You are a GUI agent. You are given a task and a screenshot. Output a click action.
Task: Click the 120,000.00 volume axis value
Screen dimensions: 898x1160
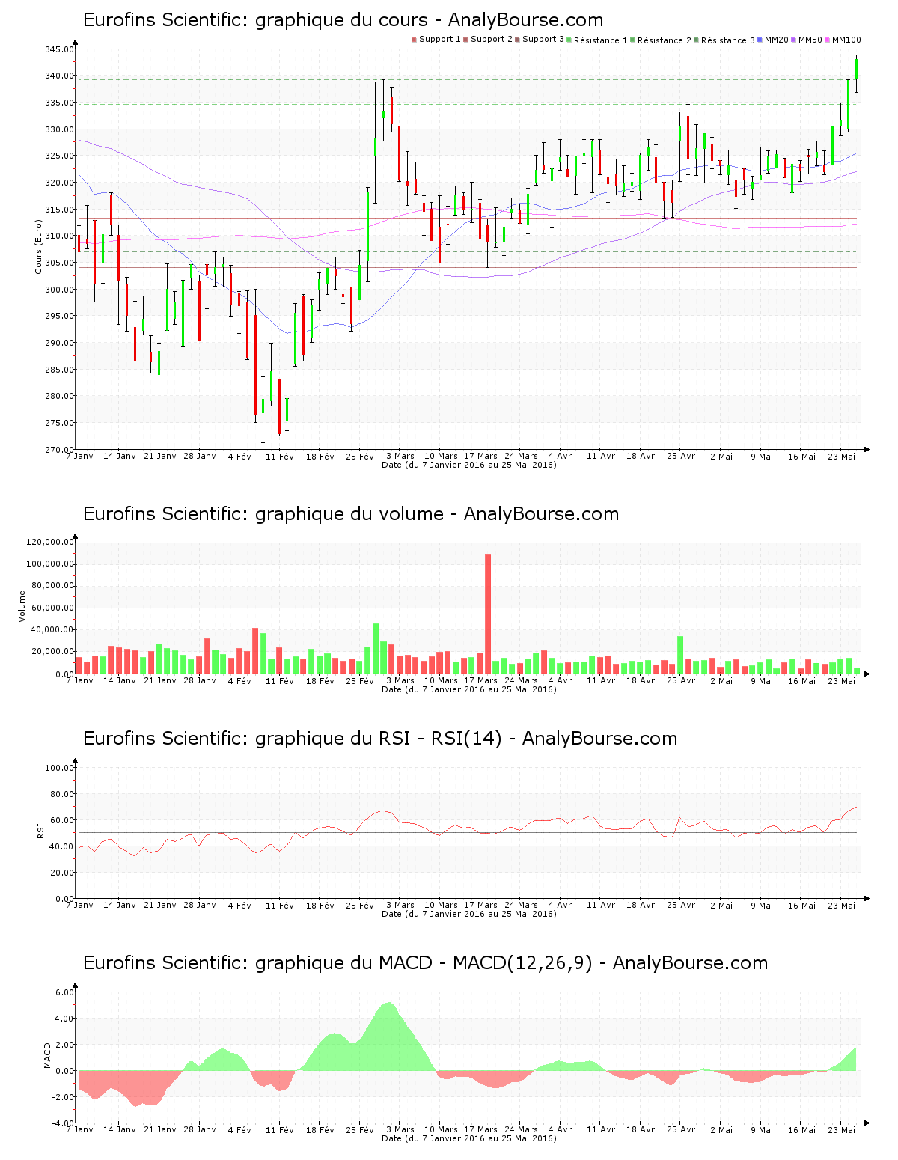[x=51, y=542]
